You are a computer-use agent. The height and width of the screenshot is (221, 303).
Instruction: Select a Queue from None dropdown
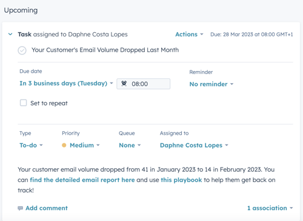pos(130,145)
